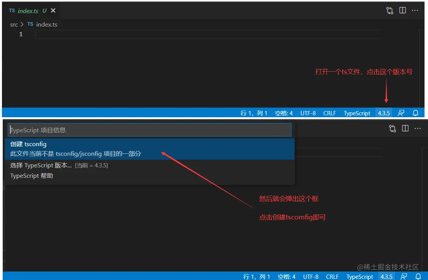This screenshot has width=428, height=280.
Task: Open feedback icon in top status bar
Action: pos(401,113)
